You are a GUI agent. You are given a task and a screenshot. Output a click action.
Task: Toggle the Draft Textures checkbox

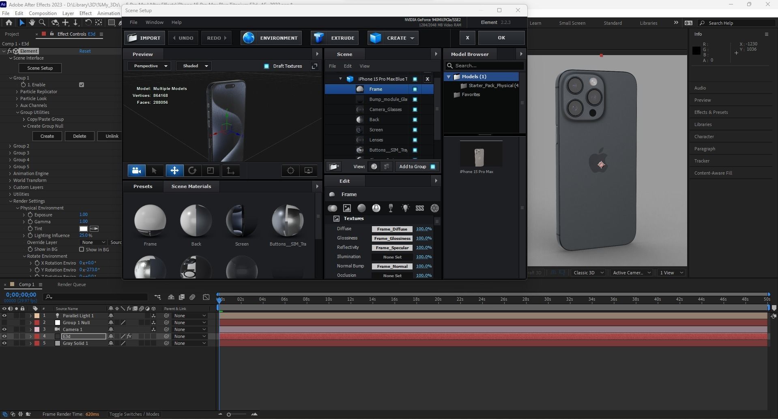pyautogui.click(x=266, y=66)
